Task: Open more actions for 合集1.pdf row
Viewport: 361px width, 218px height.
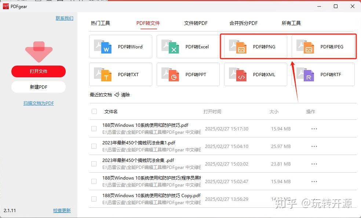Action: 314,146
